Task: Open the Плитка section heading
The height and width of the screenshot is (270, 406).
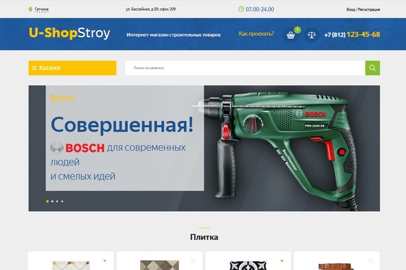Action: click(x=204, y=237)
